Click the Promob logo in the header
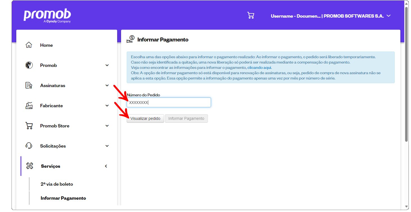This screenshot has width=411, height=212. tap(47, 16)
